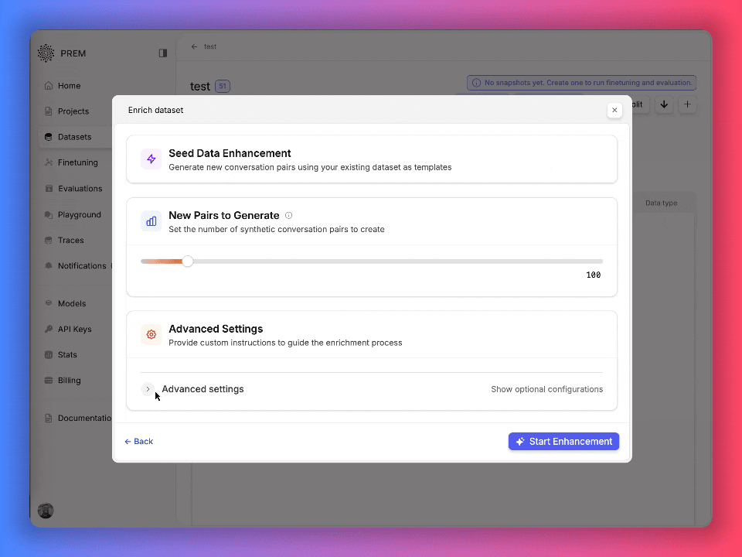Click the pairs slider handle
This screenshot has width=742, height=557.
pos(188,261)
